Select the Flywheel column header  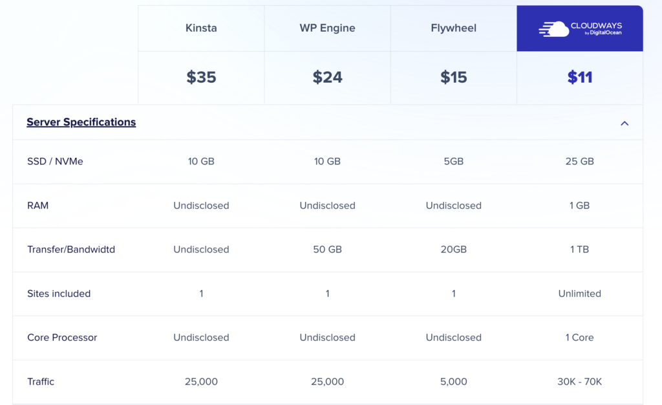453,28
